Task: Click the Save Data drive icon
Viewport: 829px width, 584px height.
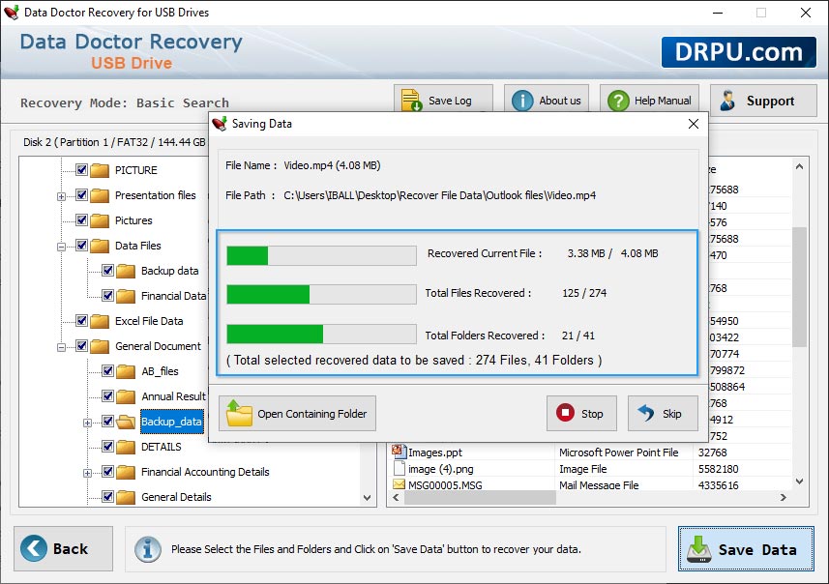Action: (699, 548)
